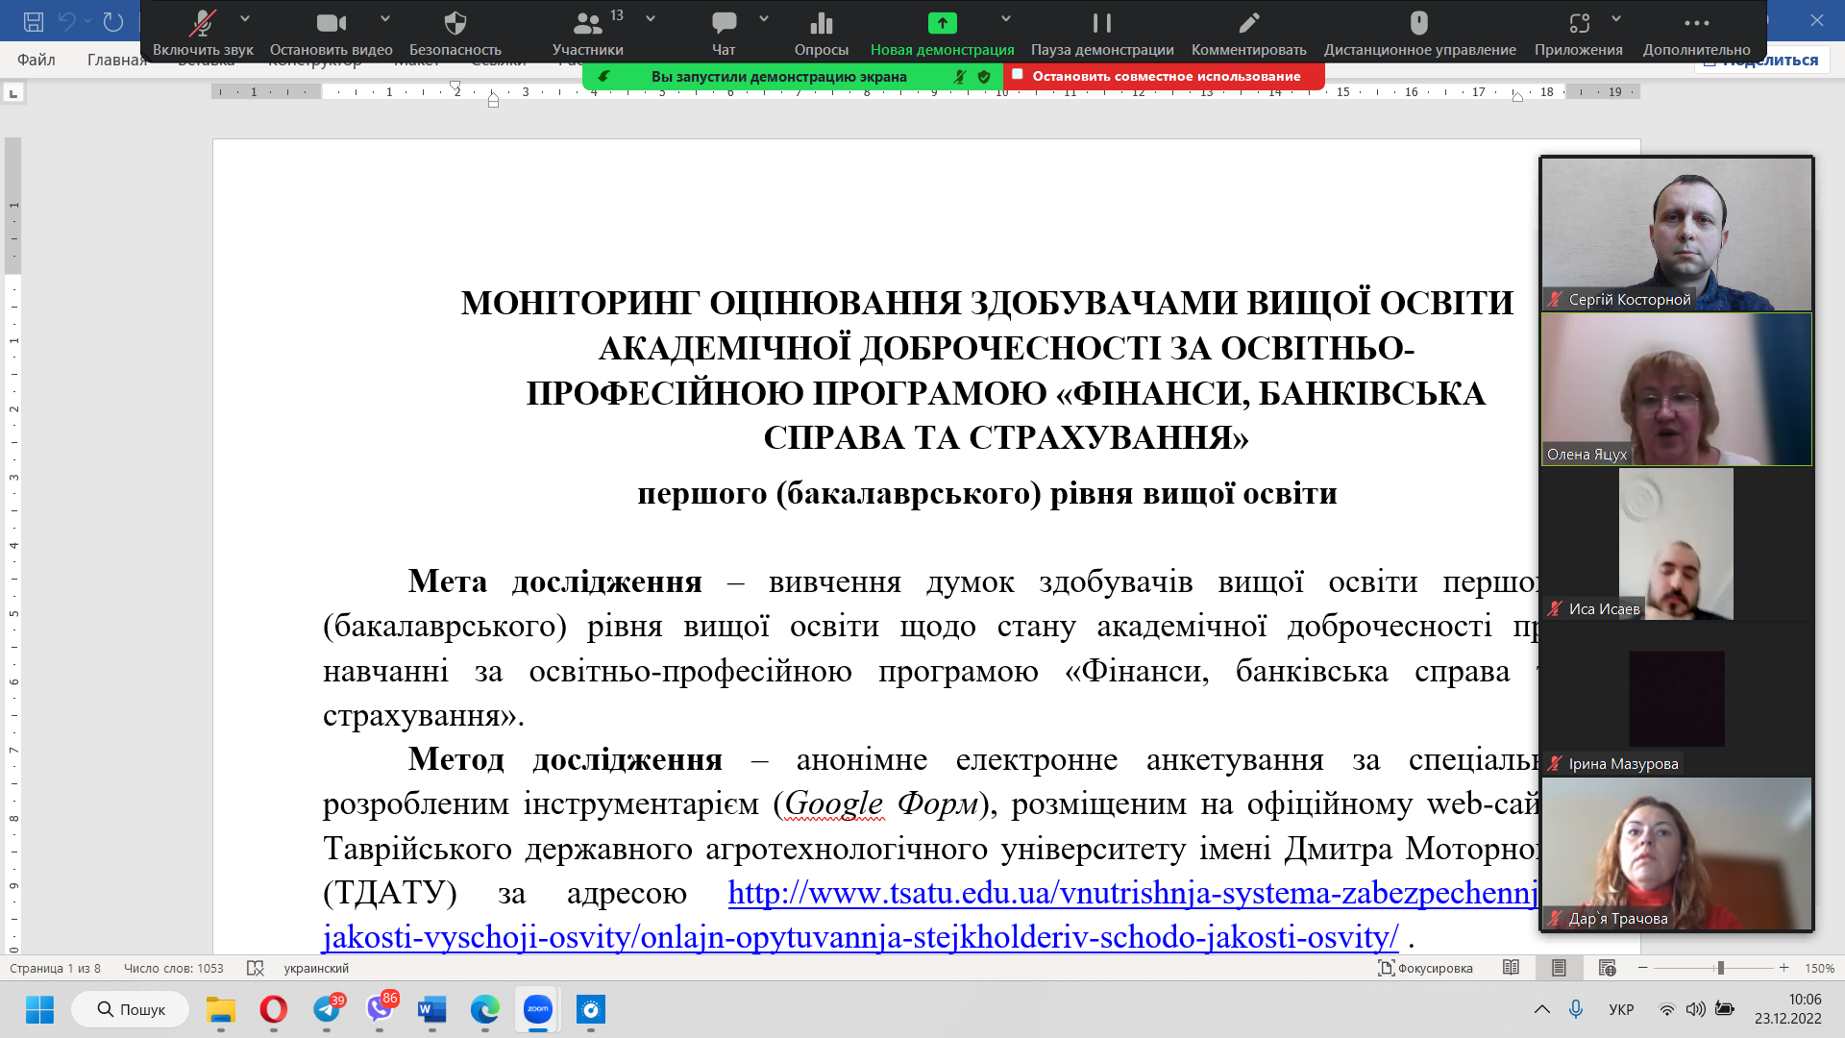Stop video with Остановить видео

[x=331, y=23]
